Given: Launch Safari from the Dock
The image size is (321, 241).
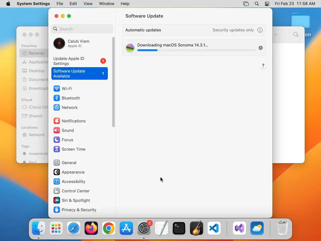Looking at the screenshot, I should (x=74, y=228).
